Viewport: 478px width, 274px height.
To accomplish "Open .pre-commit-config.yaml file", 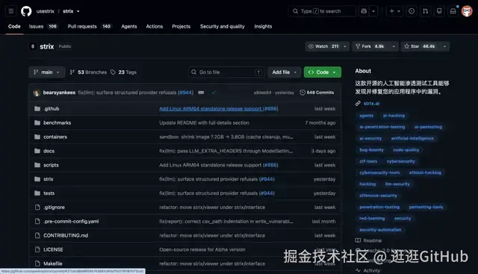I will [x=71, y=221].
